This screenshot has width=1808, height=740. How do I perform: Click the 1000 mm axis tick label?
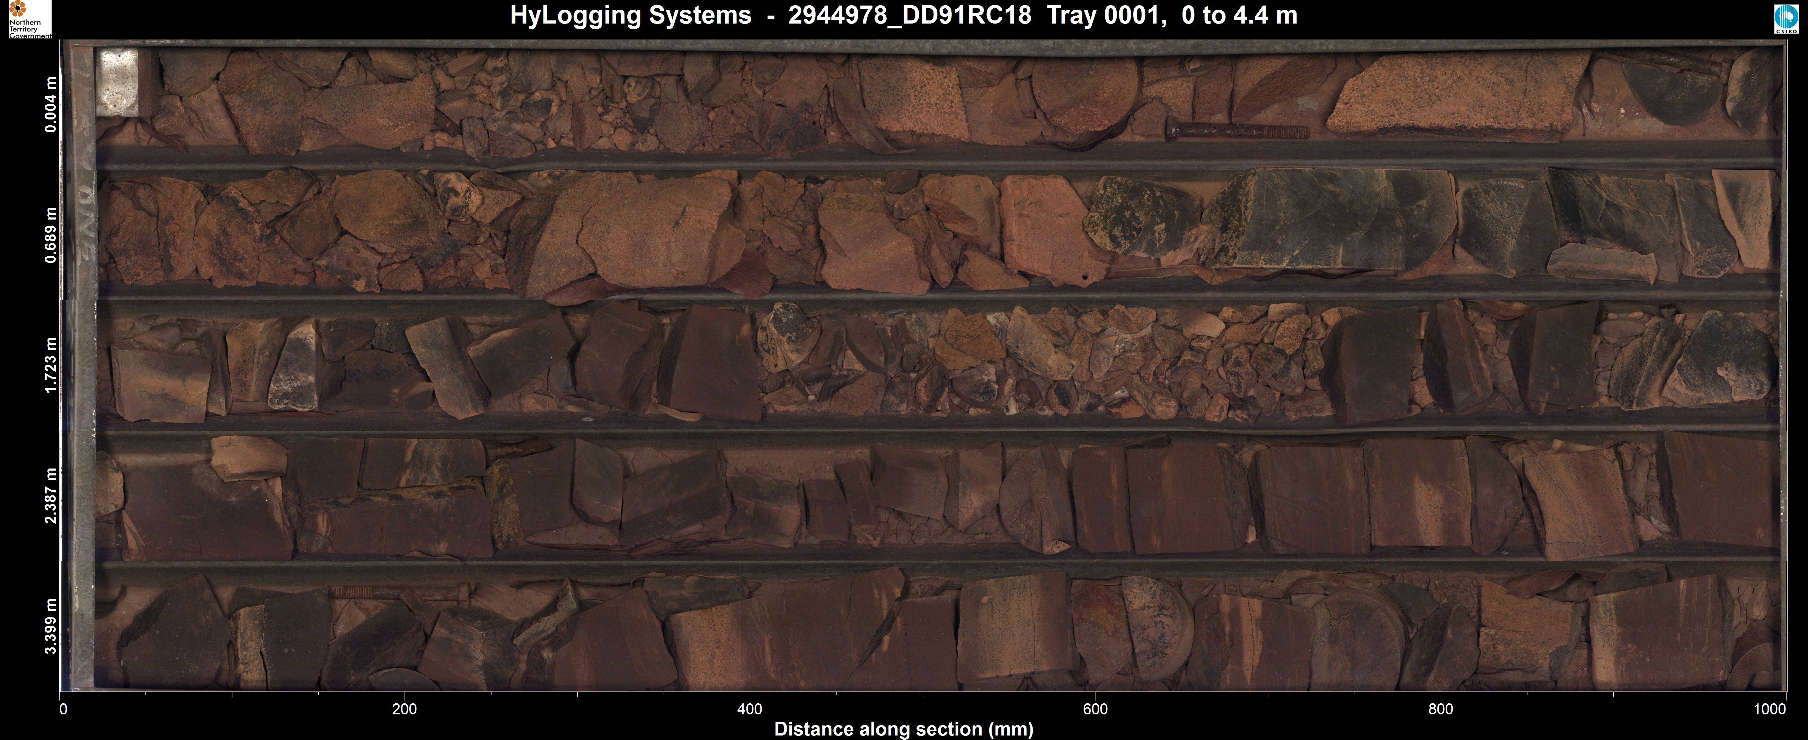(1770, 709)
